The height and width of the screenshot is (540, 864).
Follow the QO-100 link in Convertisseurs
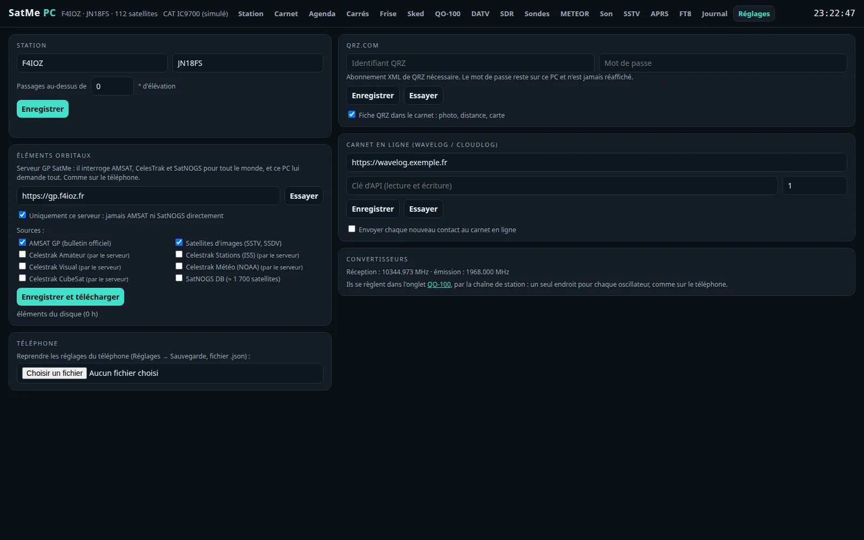pos(439,285)
